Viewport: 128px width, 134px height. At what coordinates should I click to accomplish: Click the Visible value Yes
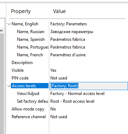[53, 70]
